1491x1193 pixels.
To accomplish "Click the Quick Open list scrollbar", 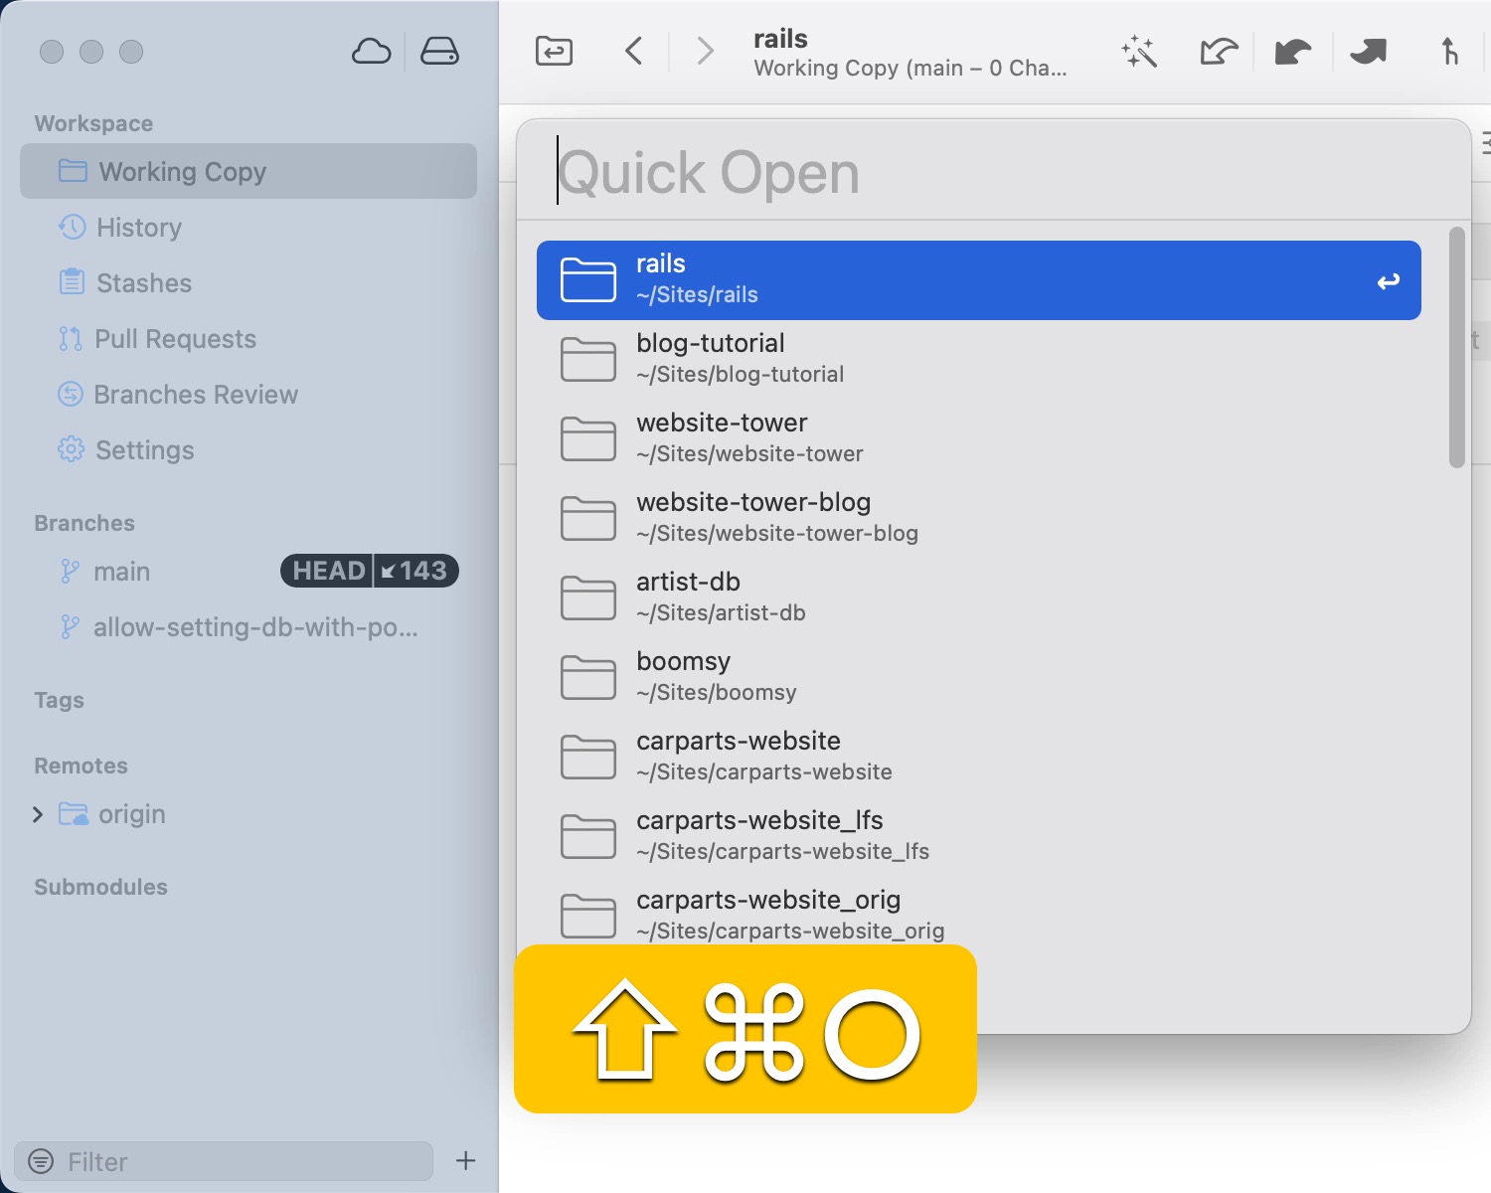I will (x=1456, y=347).
